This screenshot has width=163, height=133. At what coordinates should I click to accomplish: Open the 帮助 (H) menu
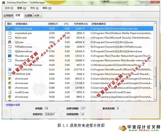47,8
